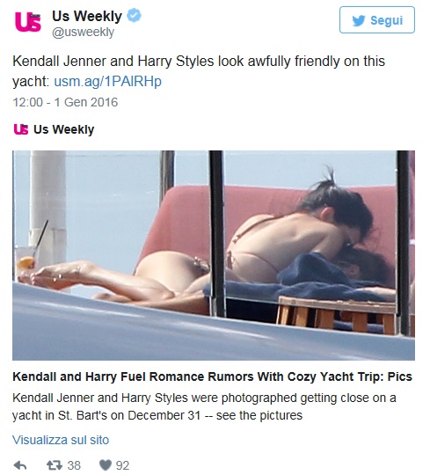Click the Us Weekly account name
Viewport: 430px width, 475px height.
point(87,16)
